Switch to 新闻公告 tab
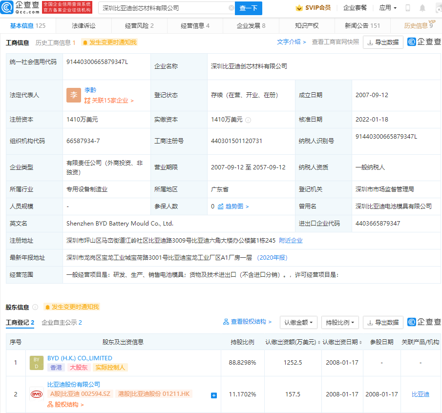442x413 pixels. click(362, 26)
